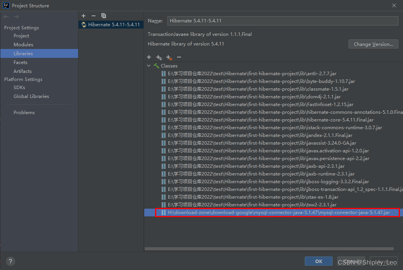Click jar icon beside byte-buddy-1.10.7.jar
This screenshot has width=403, height=270.
[164, 81]
